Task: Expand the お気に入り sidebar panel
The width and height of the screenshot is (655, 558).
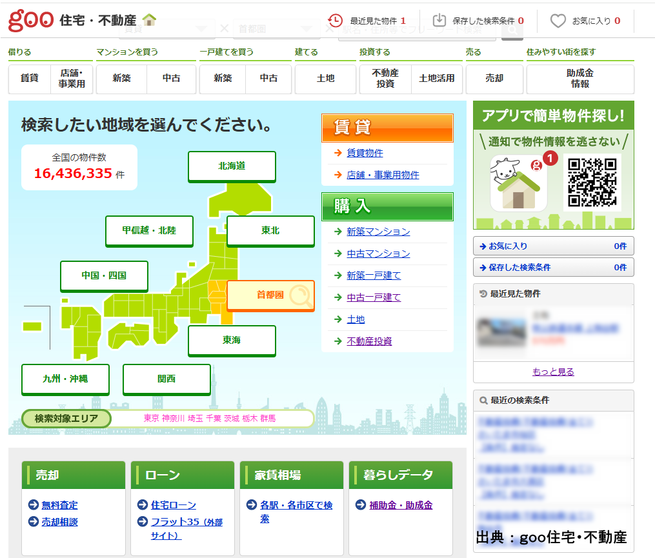Action: coord(553,246)
